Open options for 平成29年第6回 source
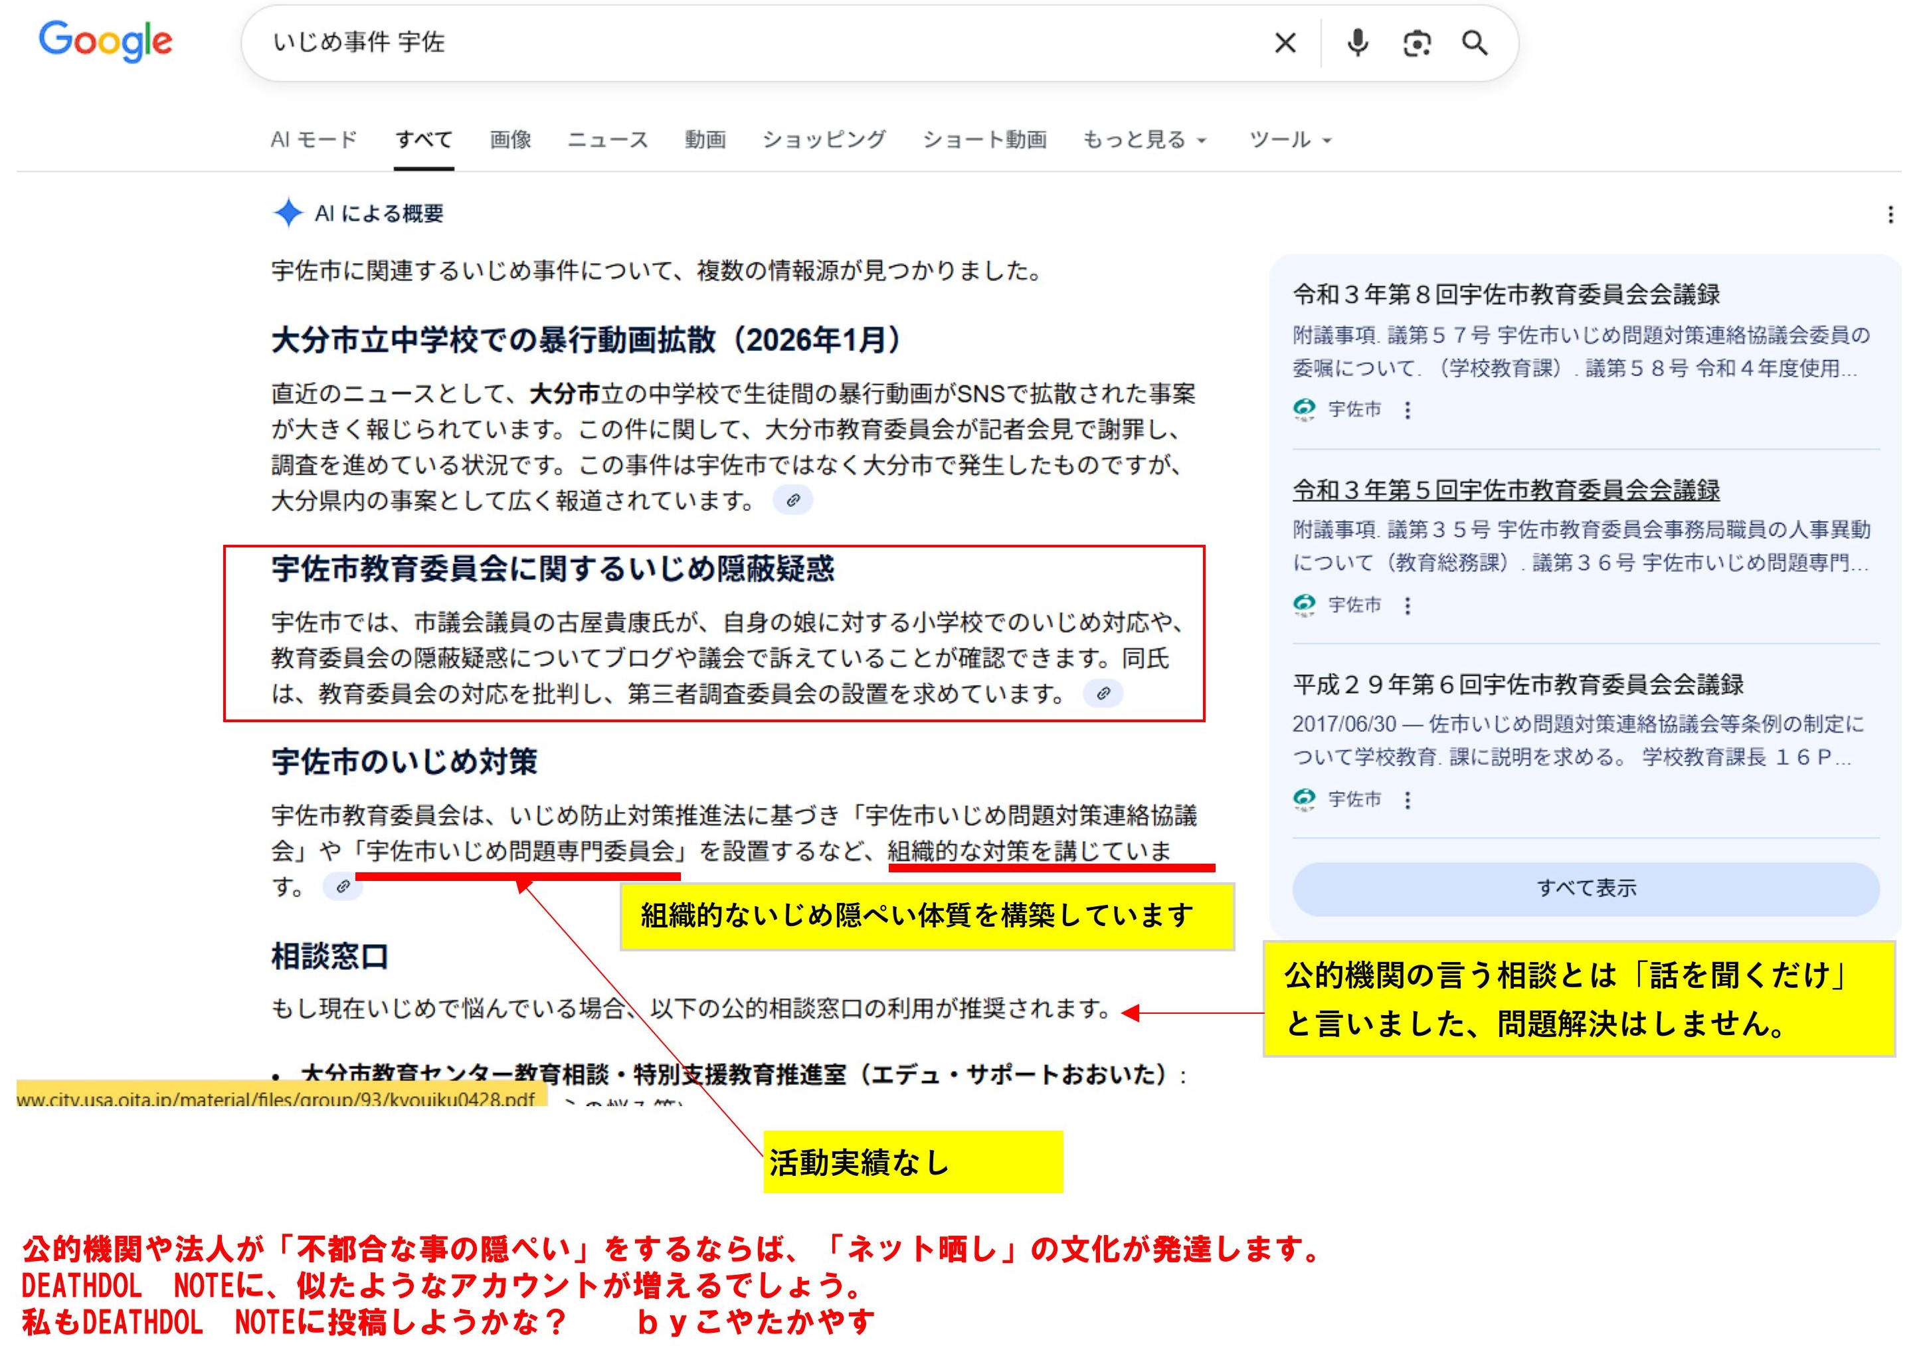This screenshot has width=1927, height=1346. tap(1408, 800)
